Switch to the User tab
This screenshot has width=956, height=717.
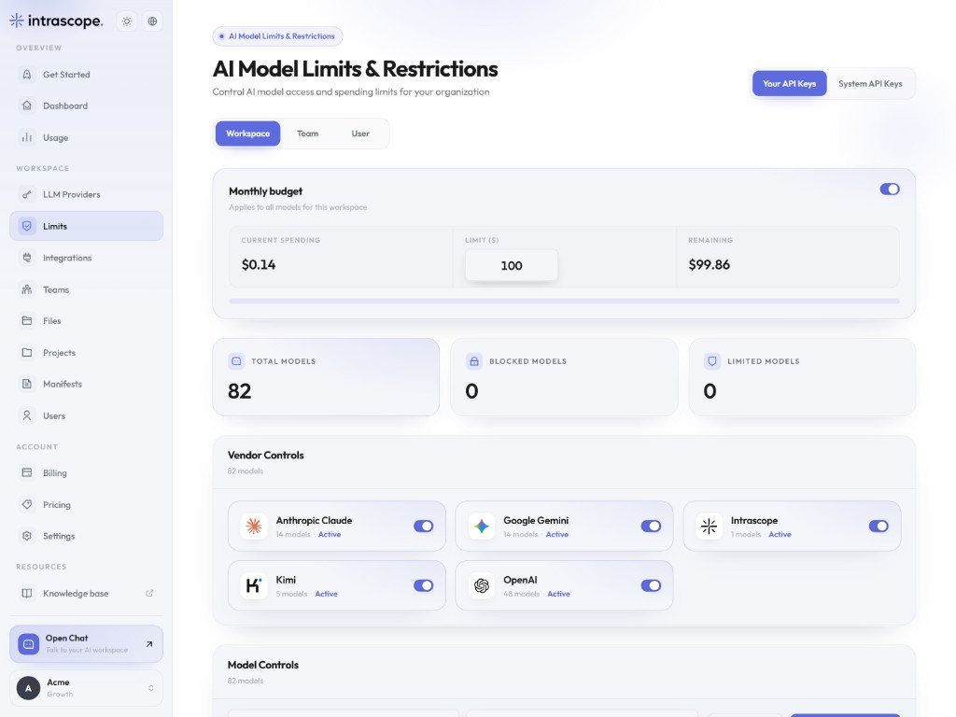coord(360,134)
